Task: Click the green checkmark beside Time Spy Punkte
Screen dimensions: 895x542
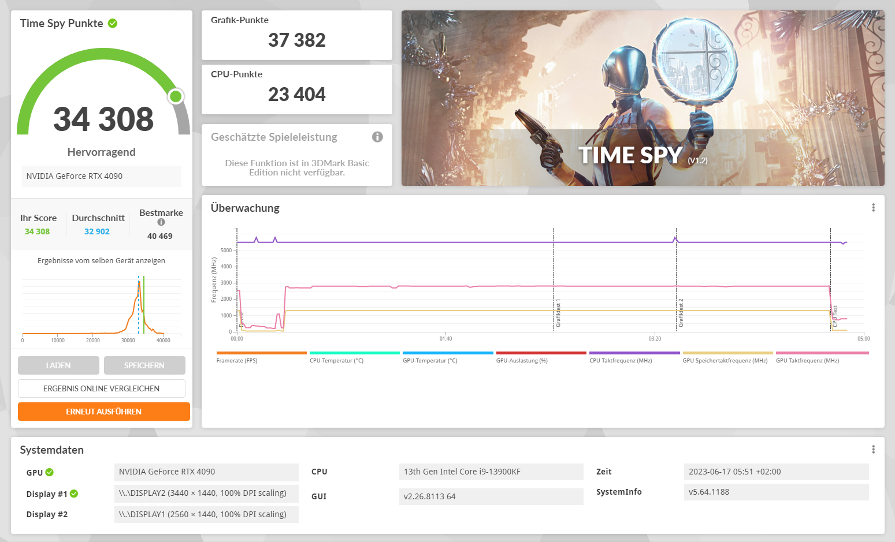Action: 113,23
